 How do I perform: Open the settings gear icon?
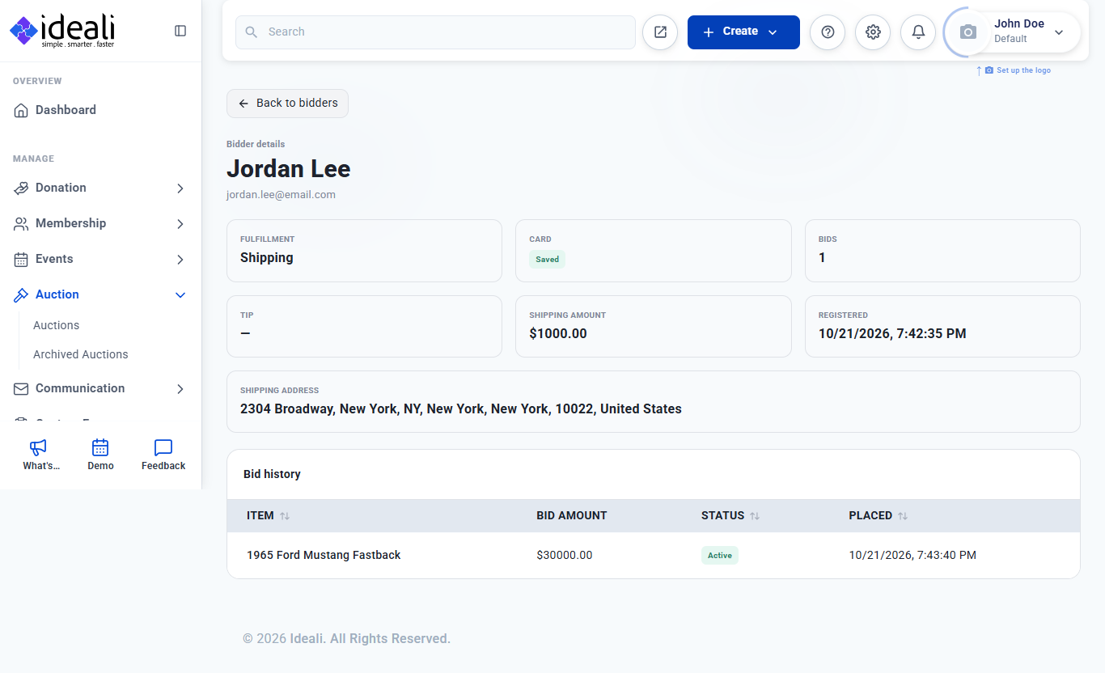point(873,32)
